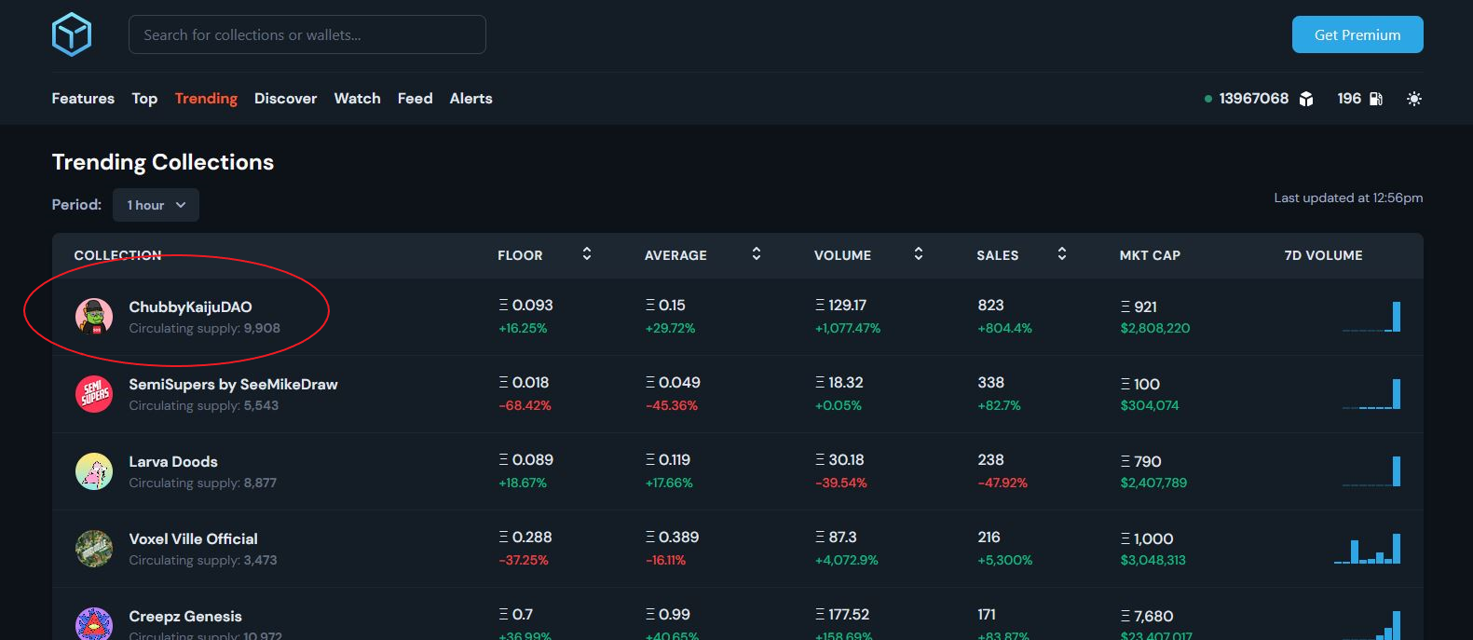Viewport: 1473px width, 640px height.
Task: Click the Trending Collections heading
Action: point(163,162)
